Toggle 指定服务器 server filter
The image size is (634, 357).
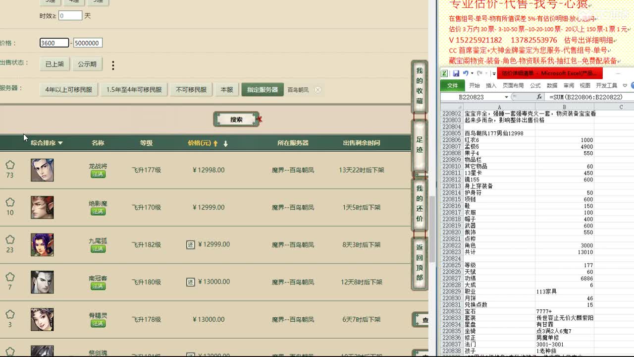263,90
